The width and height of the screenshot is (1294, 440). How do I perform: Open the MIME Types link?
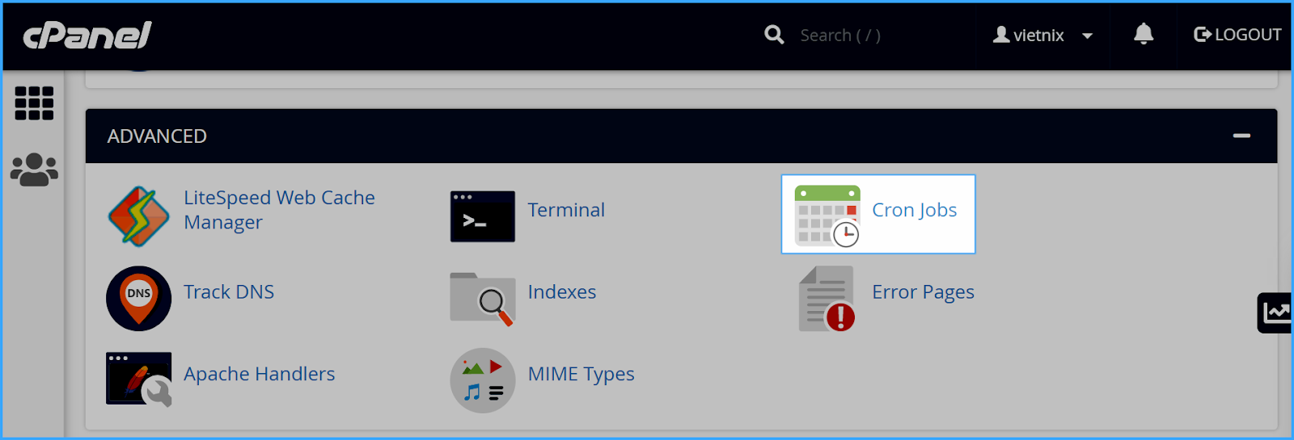[581, 375]
